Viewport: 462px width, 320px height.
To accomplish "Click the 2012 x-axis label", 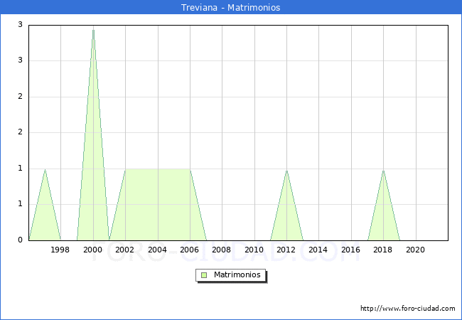I will pos(286,250).
